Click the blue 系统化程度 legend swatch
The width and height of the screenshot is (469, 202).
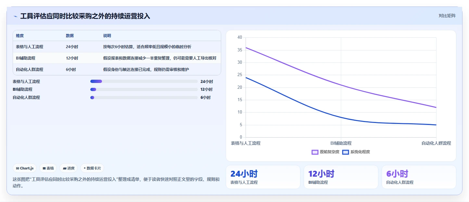click(346, 152)
